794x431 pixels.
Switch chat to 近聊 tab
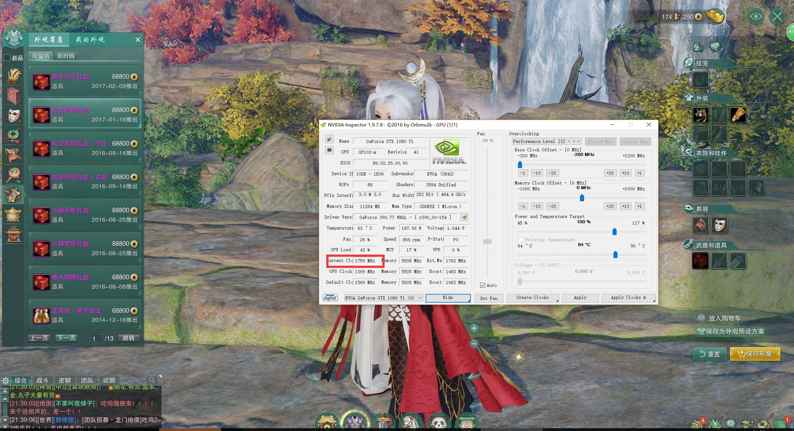coord(109,380)
